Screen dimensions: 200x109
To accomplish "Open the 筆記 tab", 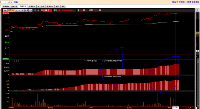I will coord(63,6).
